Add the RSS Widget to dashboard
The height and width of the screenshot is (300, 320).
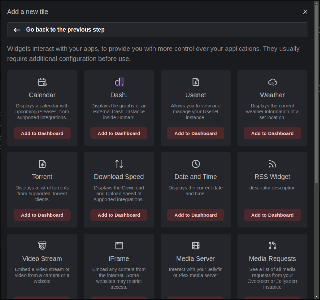click(x=272, y=215)
